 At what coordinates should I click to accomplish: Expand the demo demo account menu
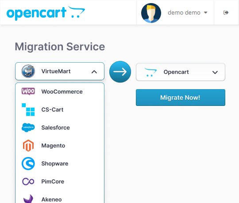point(188,13)
